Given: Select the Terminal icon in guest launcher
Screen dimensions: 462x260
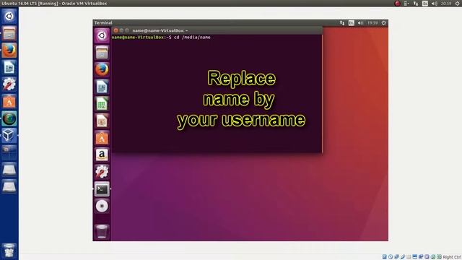Looking at the screenshot, I should click(x=102, y=189).
